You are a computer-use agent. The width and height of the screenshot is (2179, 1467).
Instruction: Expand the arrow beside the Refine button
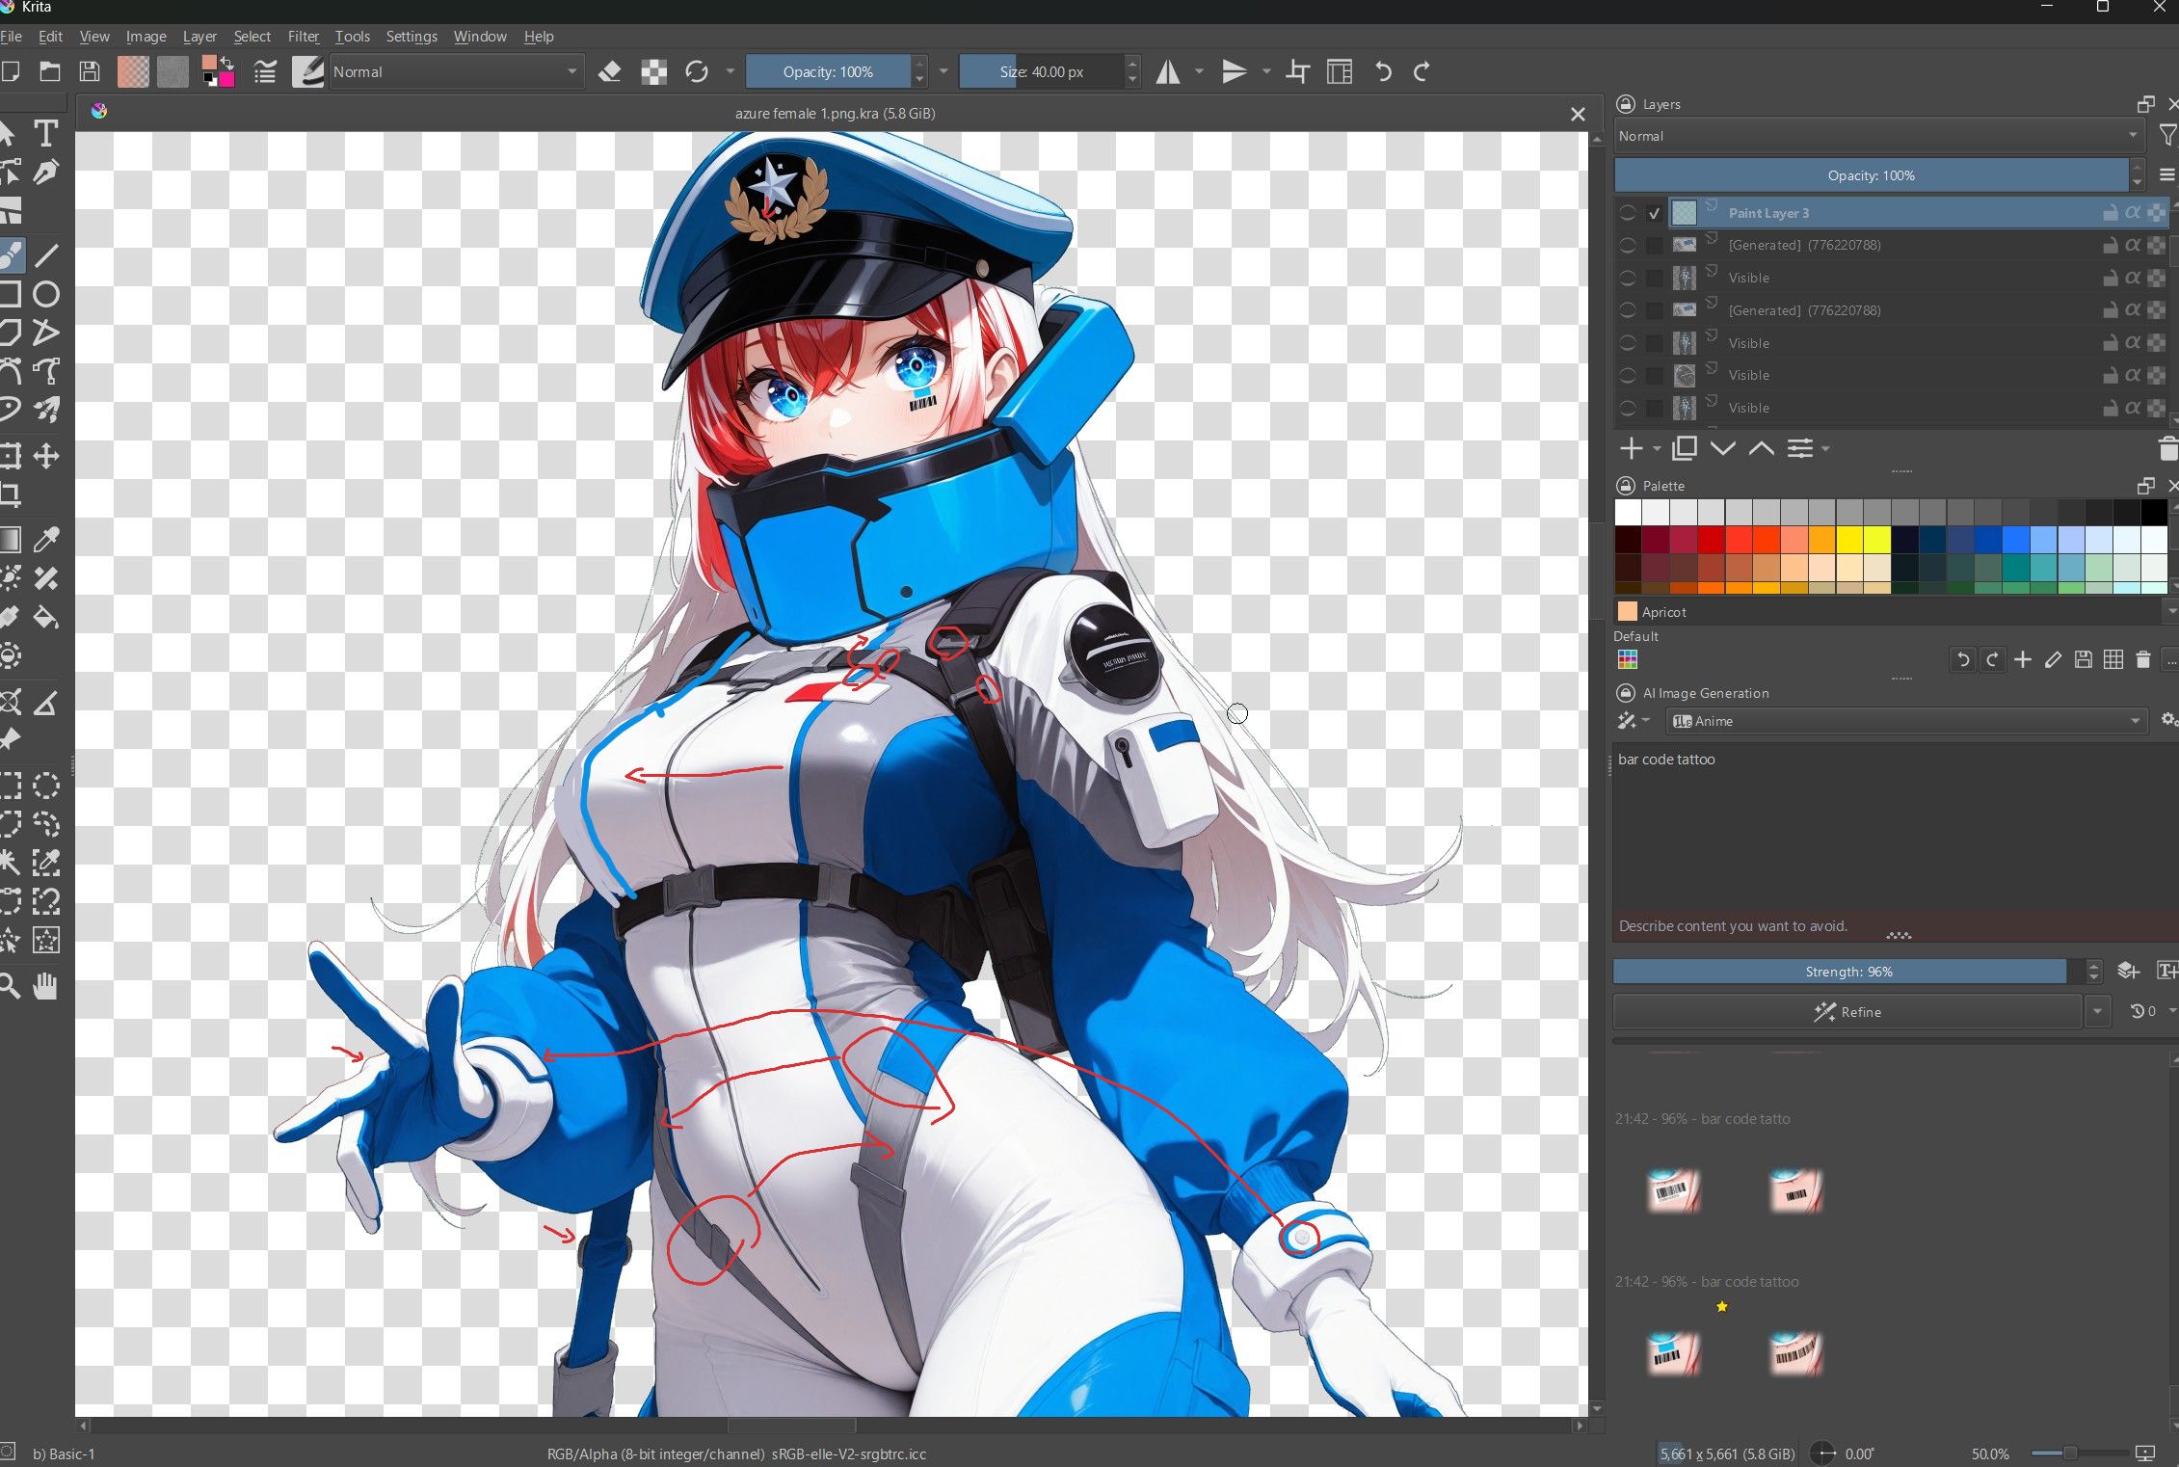(2098, 1012)
